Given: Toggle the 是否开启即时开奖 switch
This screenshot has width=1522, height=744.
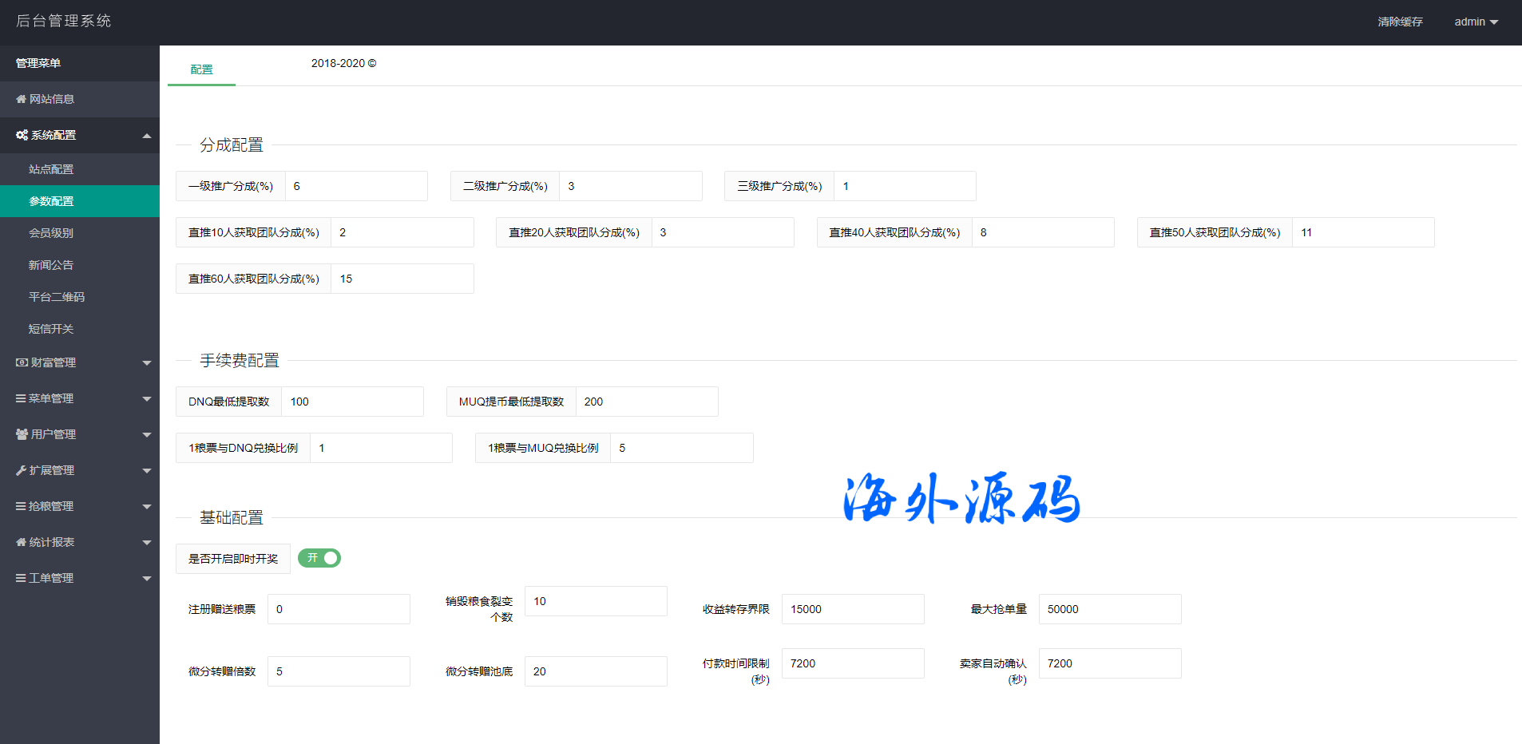Looking at the screenshot, I should coord(319,558).
